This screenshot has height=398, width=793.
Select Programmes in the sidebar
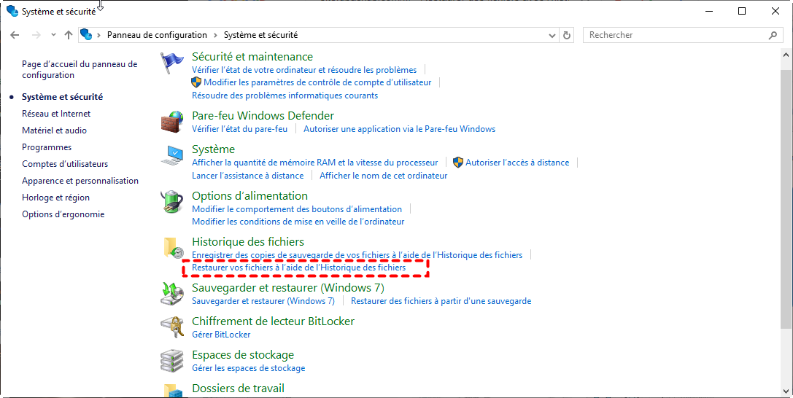pos(47,147)
